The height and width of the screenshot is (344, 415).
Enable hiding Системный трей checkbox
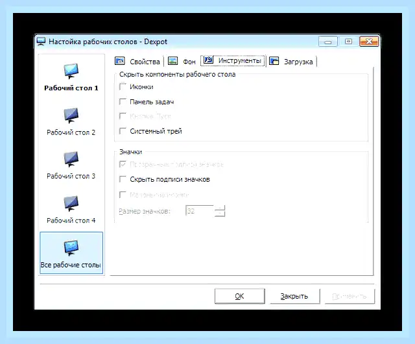click(123, 131)
